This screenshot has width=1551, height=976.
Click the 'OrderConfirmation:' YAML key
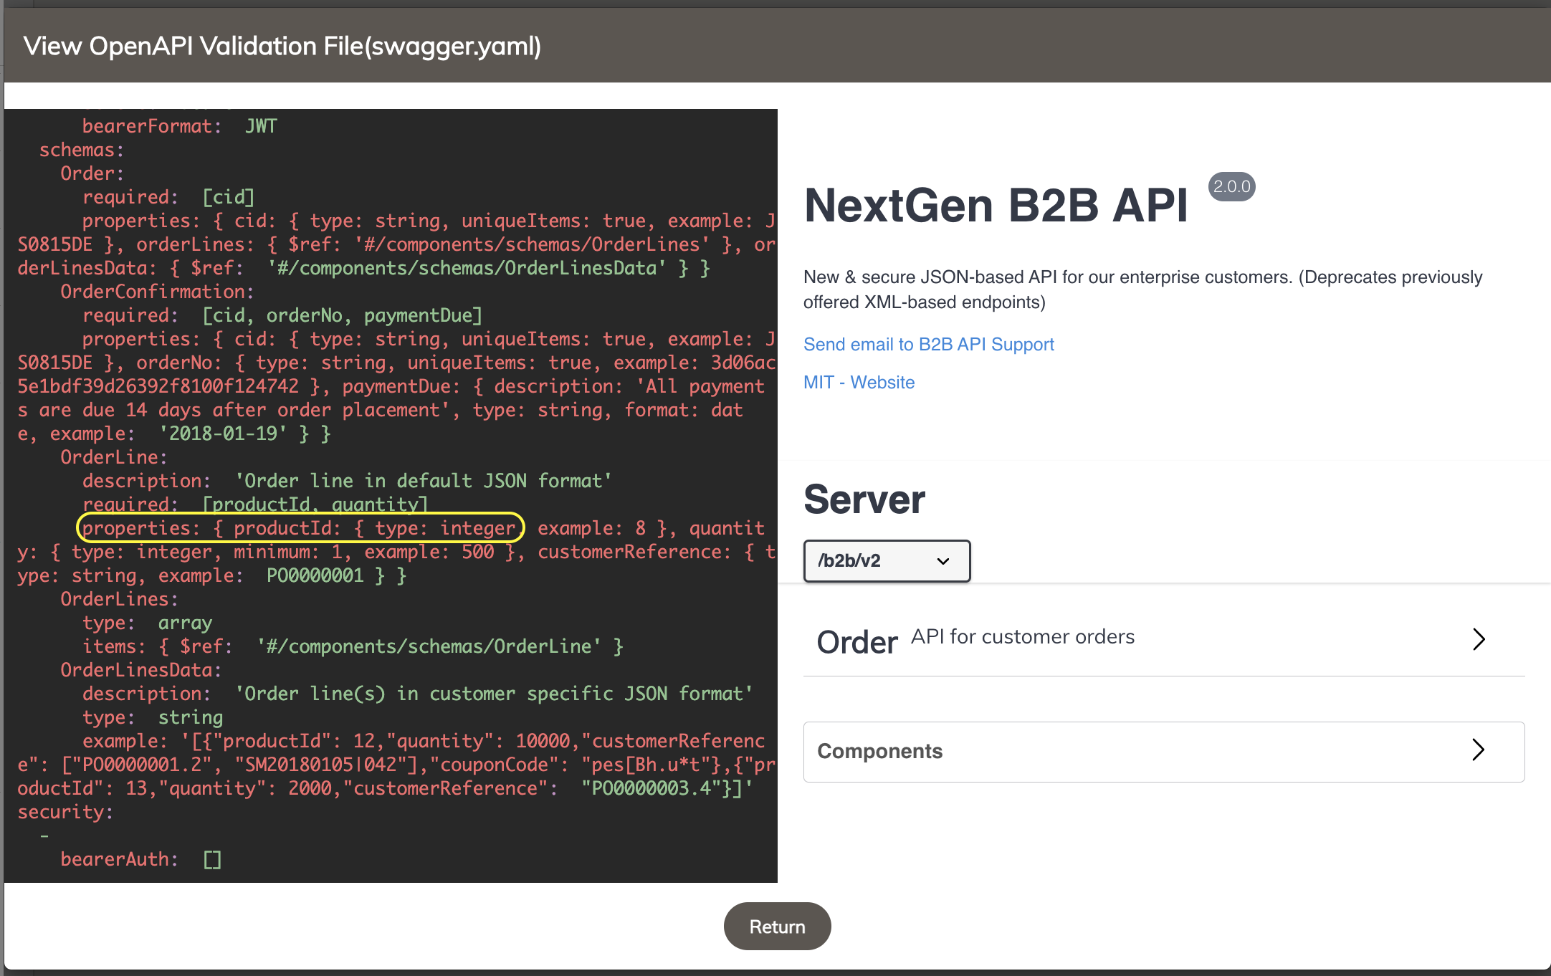157,292
